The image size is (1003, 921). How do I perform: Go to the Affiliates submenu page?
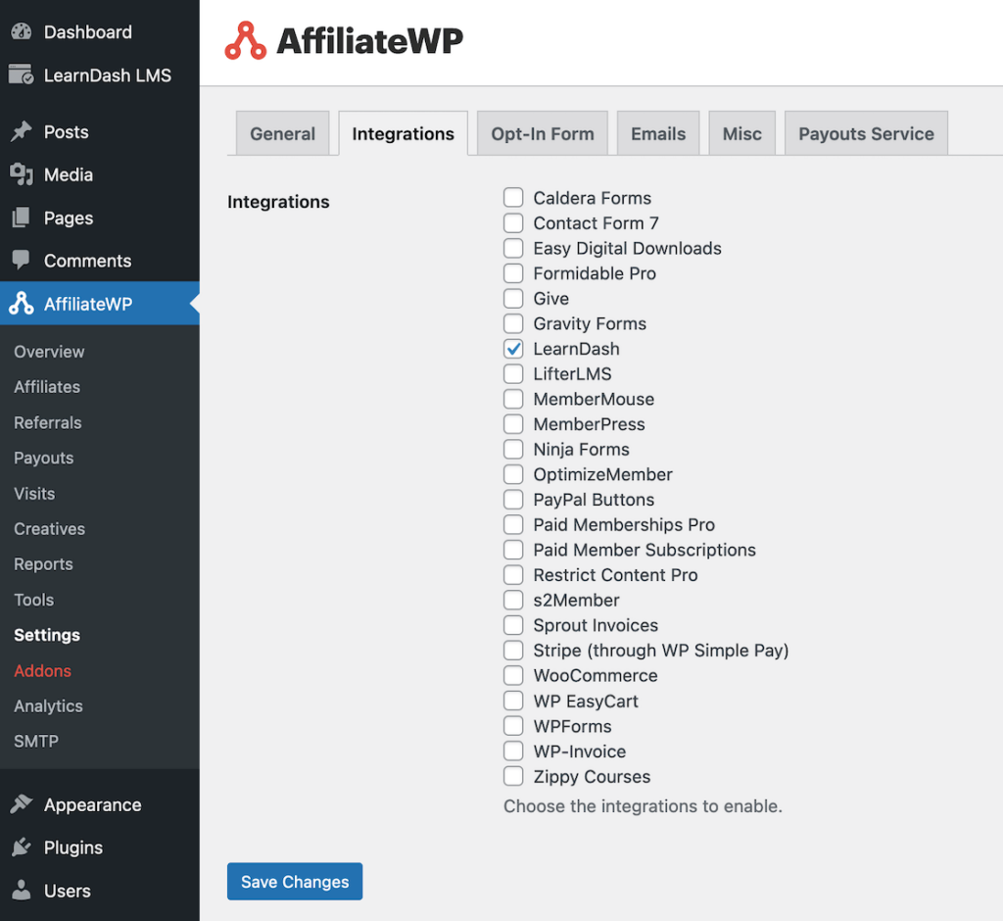tap(47, 387)
